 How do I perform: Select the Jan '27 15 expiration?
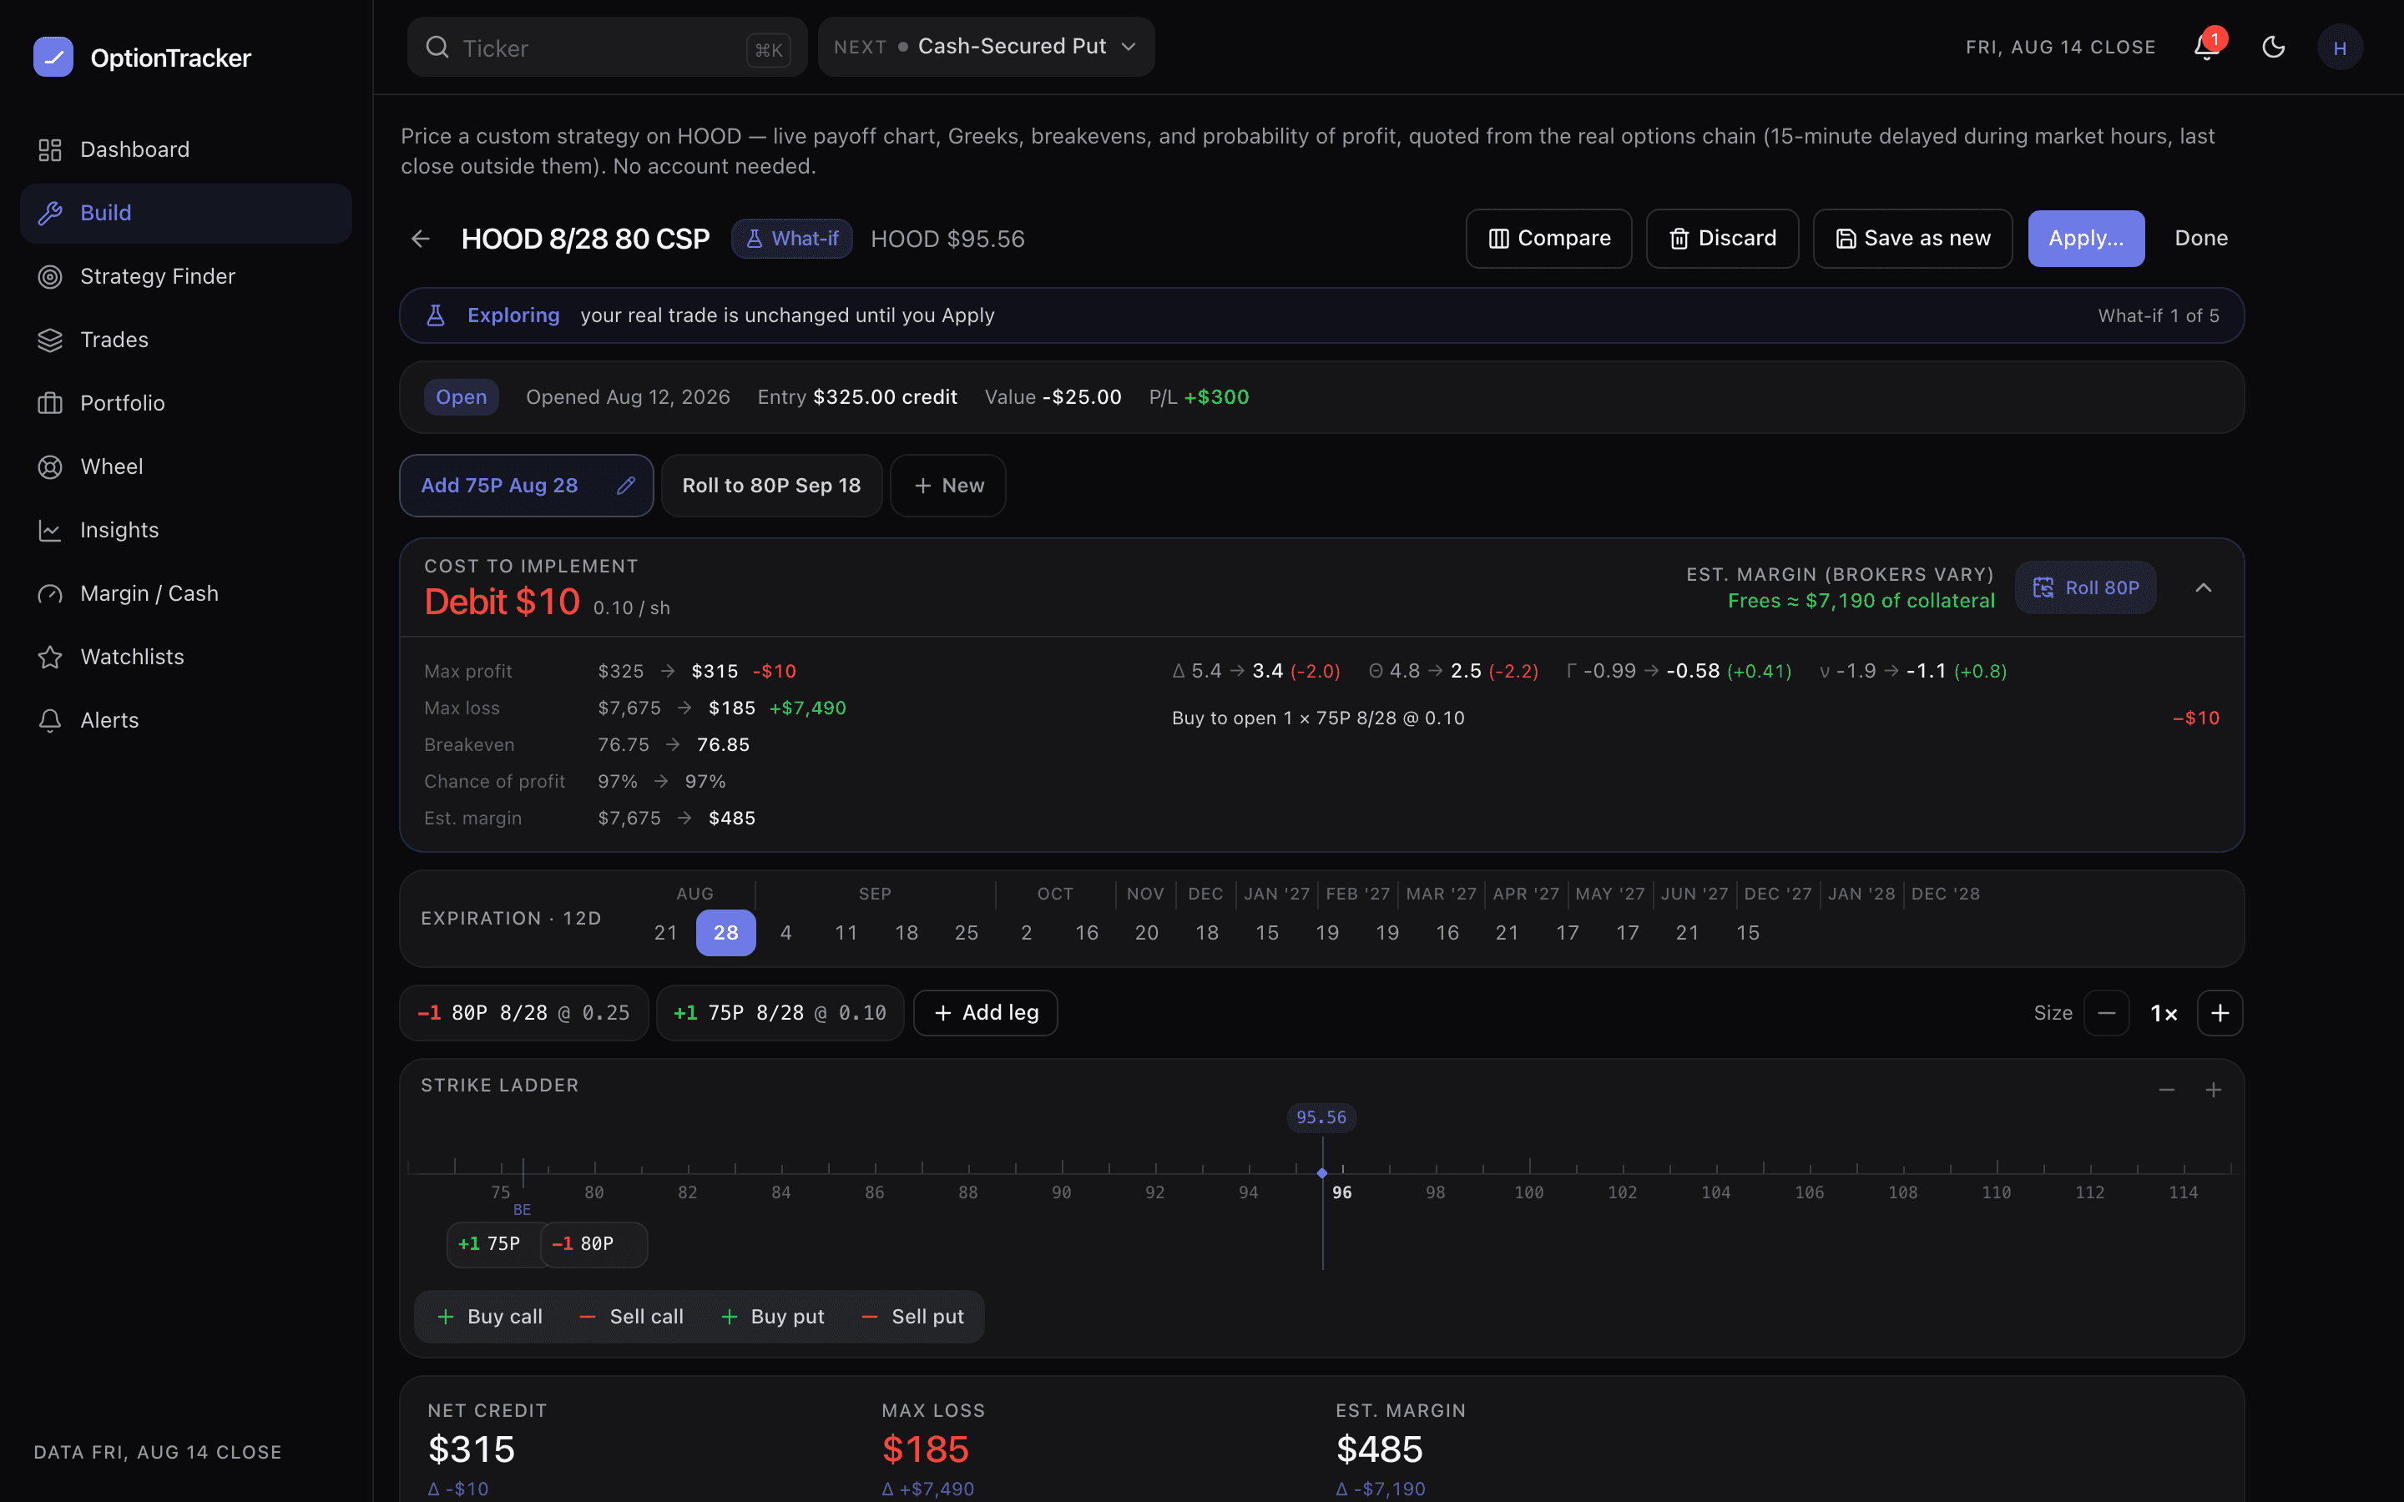click(1266, 933)
